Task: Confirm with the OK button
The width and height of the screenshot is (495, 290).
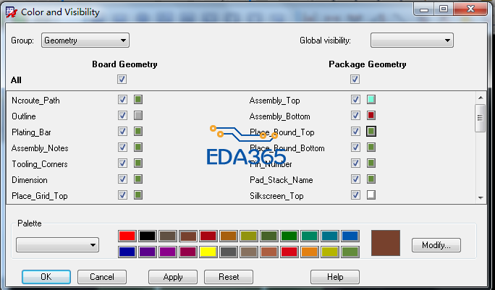Action: (46, 277)
